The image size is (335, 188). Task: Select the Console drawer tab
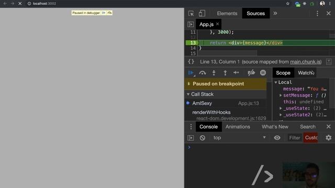tap(208, 126)
